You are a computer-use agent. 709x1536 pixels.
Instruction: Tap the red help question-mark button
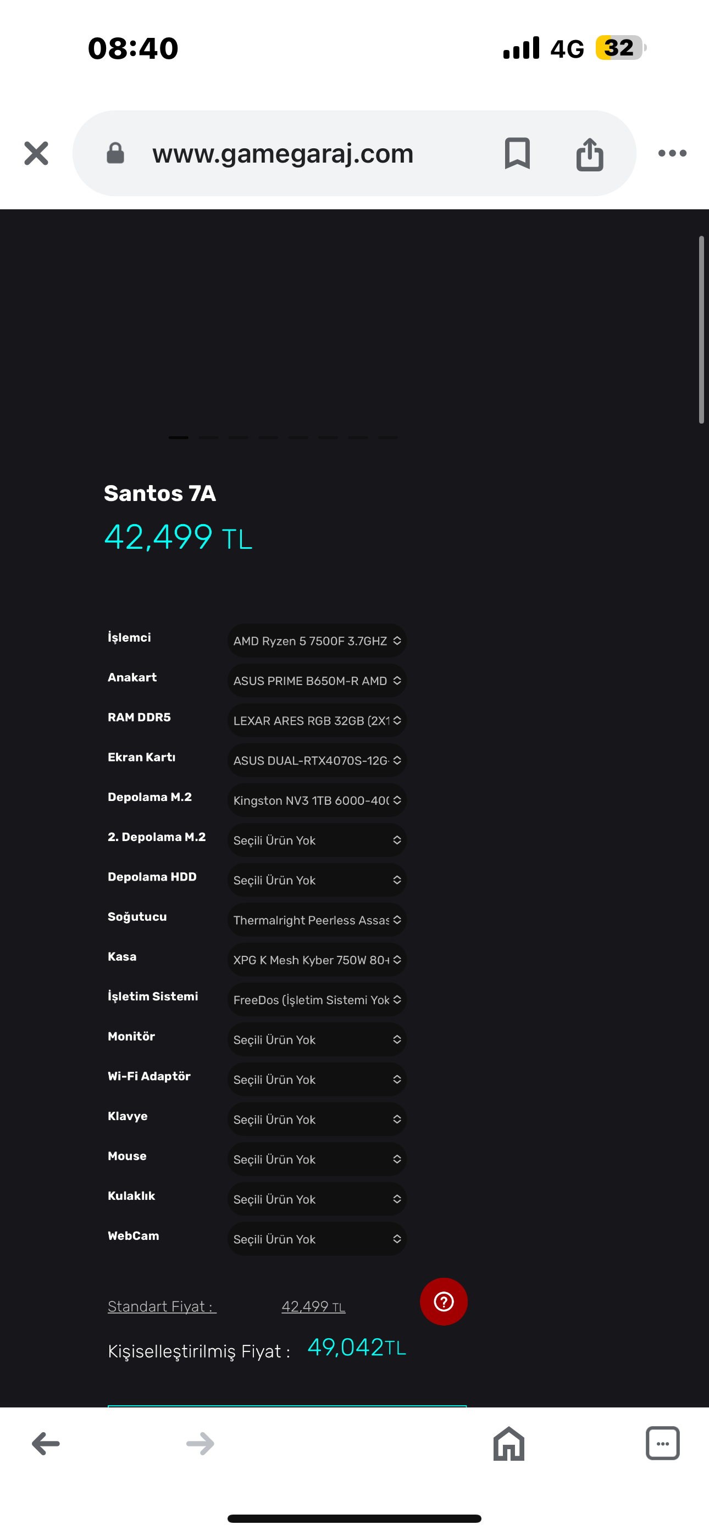click(444, 1301)
